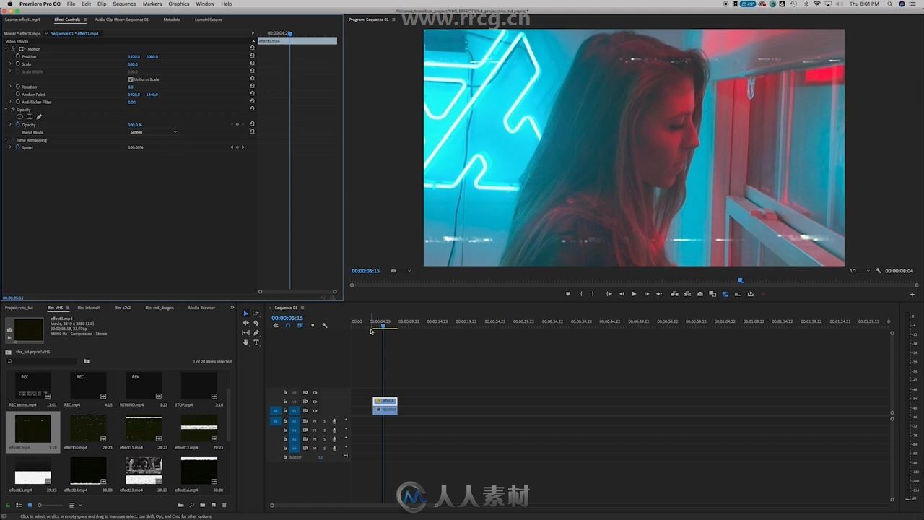Viewport: 924px width, 520px height.
Task: Open the Markers menu
Action: (x=152, y=4)
